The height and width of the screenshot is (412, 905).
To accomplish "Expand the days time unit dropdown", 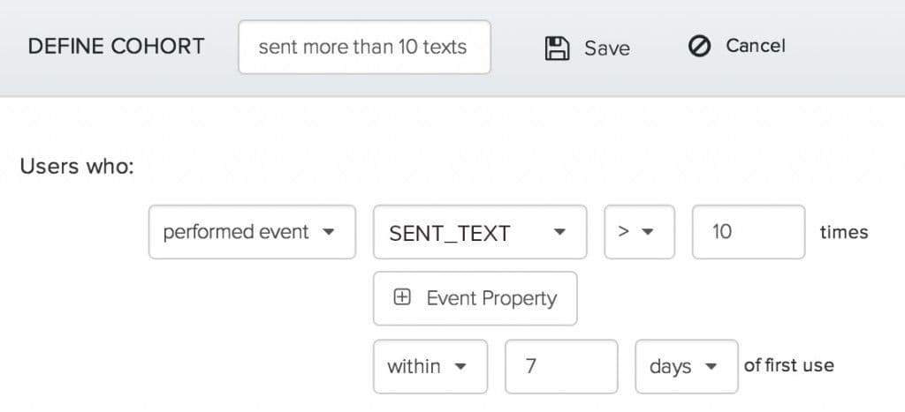I will pos(686,366).
